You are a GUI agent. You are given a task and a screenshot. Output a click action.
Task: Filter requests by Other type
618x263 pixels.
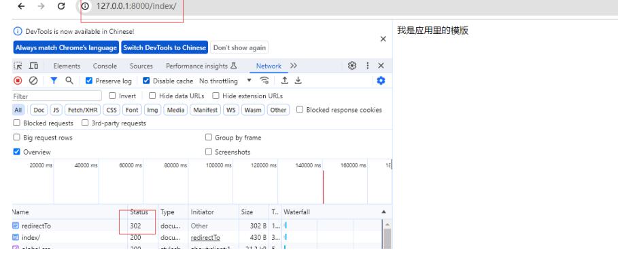click(278, 110)
